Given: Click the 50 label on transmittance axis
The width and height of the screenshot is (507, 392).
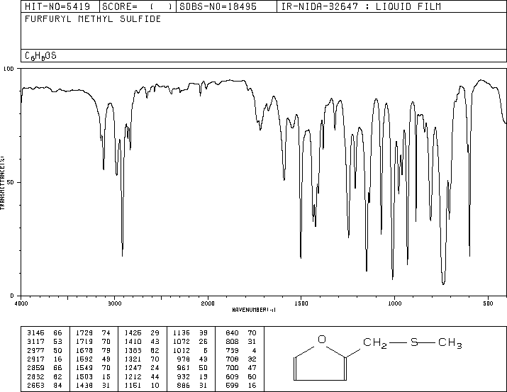Looking at the screenshot, I should tap(11, 182).
